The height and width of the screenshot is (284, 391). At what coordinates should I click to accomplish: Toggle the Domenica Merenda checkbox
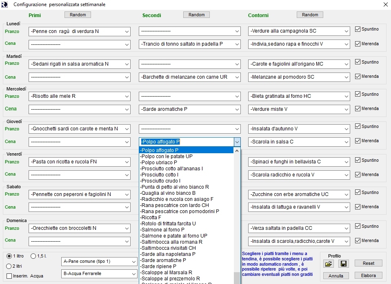[358, 241]
